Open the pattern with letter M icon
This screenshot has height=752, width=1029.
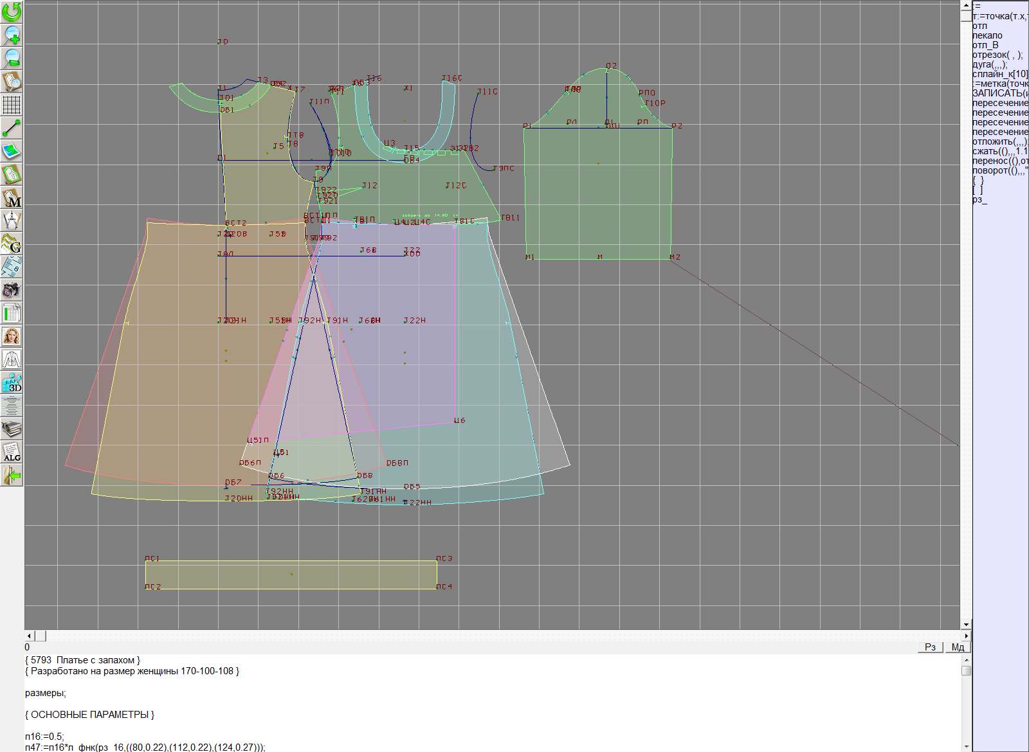coord(12,197)
